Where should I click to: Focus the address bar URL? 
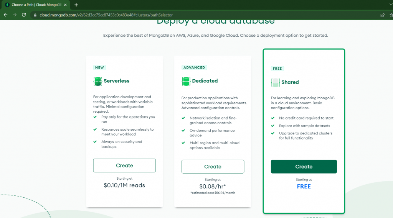pos(106,15)
